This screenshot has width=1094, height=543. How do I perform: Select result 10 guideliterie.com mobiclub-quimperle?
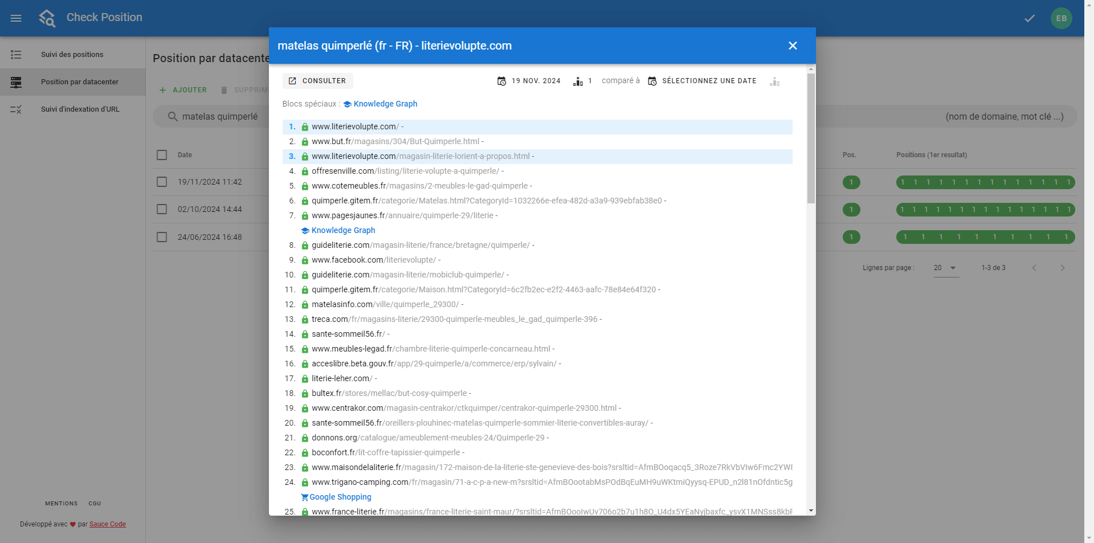(x=537, y=275)
